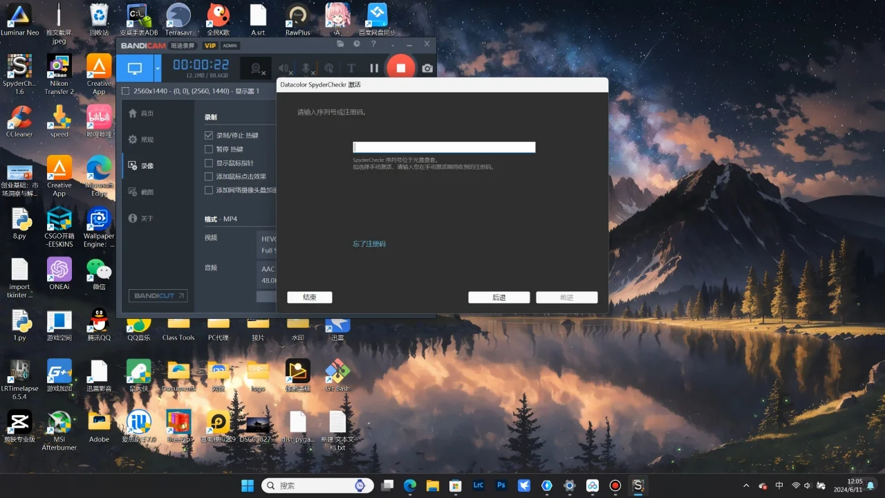This screenshot has width=885, height=498.
Task: Open Bandicam's help question mark icon
Action: point(373,44)
